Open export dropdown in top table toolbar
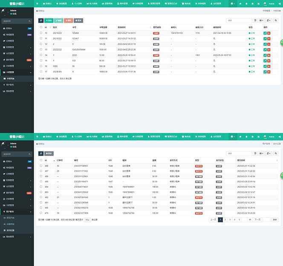The image size is (283, 266). click(269, 20)
